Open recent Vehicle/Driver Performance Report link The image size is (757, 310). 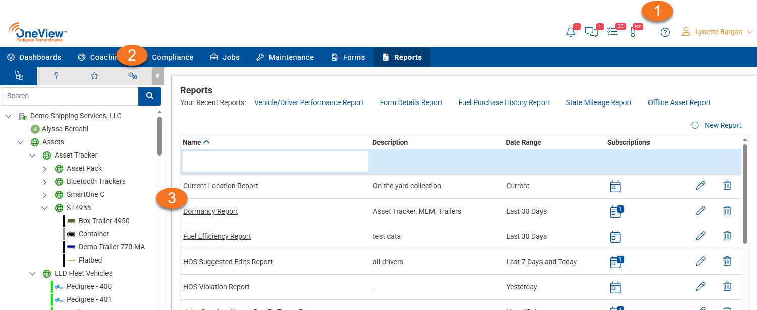coord(309,102)
